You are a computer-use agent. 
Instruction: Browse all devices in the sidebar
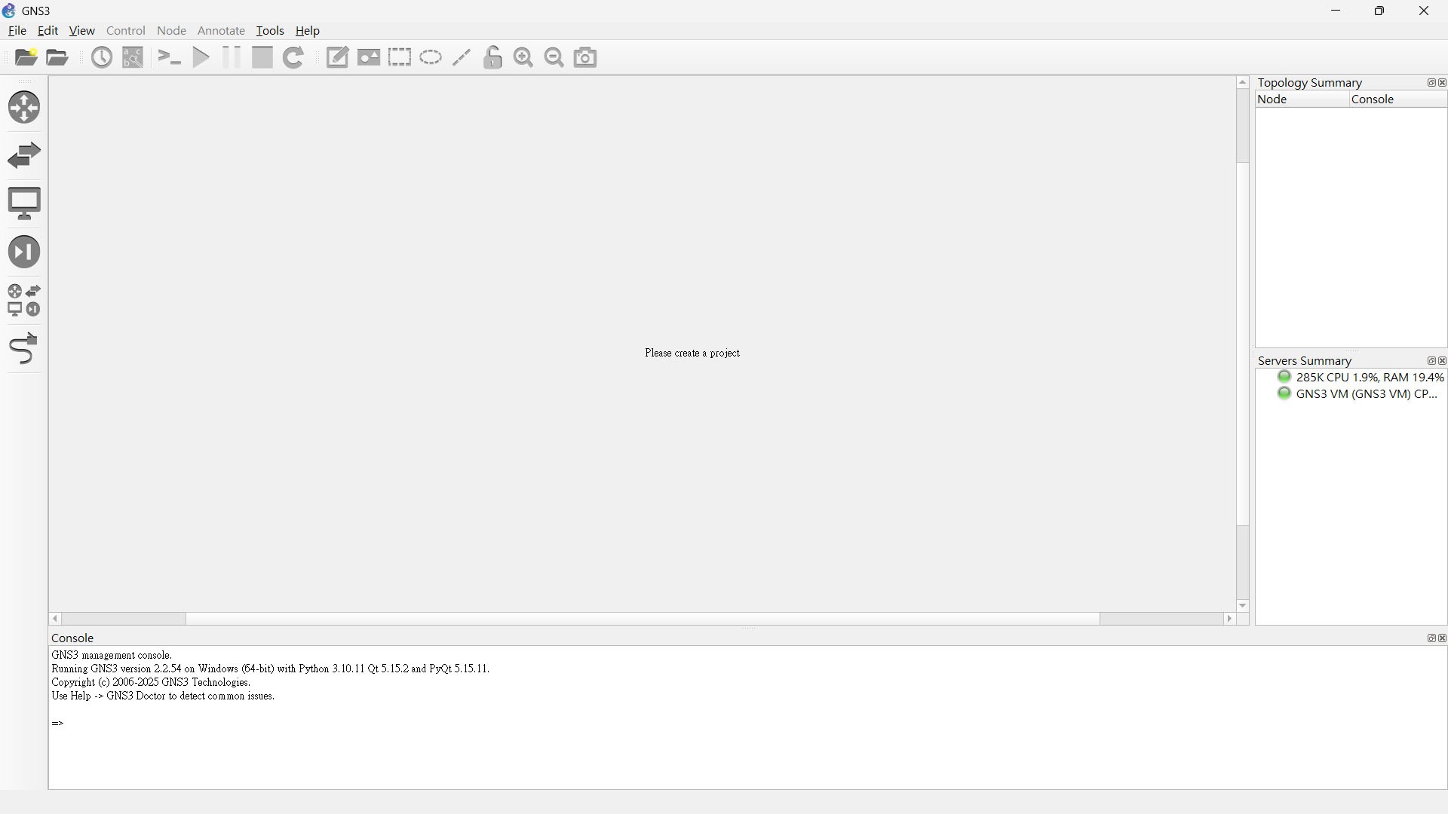tap(24, 300)
